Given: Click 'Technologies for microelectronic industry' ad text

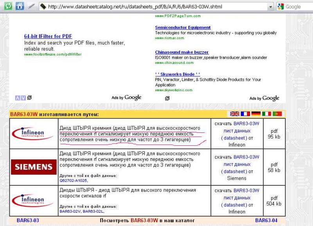Looking at the screenshot, I should click(x=216, y=33).
